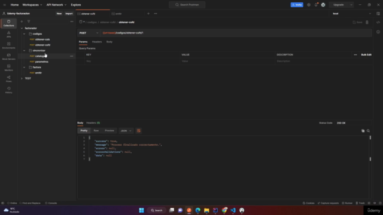
Task: Open the Workspaces dropdown menu
Action: (32, 5)
